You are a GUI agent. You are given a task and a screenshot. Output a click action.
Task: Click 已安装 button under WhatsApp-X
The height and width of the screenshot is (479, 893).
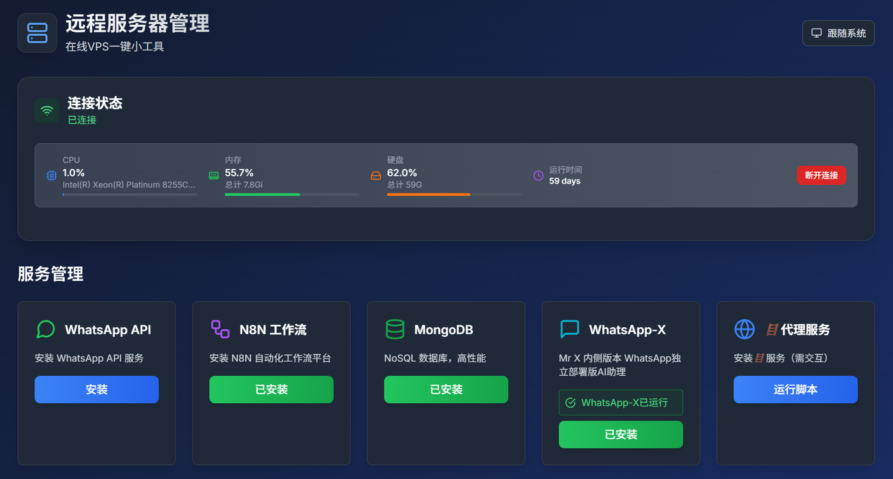[621, 434]
